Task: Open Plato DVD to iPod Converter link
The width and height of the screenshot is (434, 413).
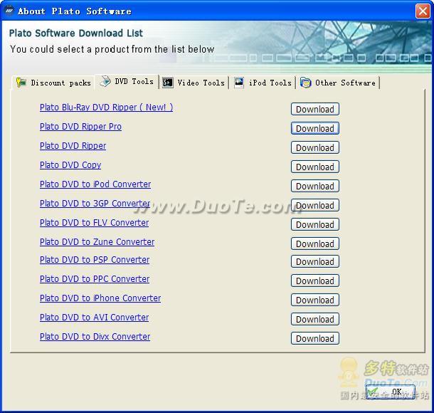Action: (x=95, y=184)
